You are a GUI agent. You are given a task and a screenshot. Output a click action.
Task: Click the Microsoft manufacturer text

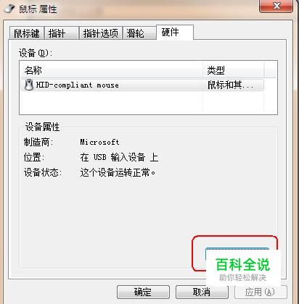pyautogui.click(x=99, y=142)
